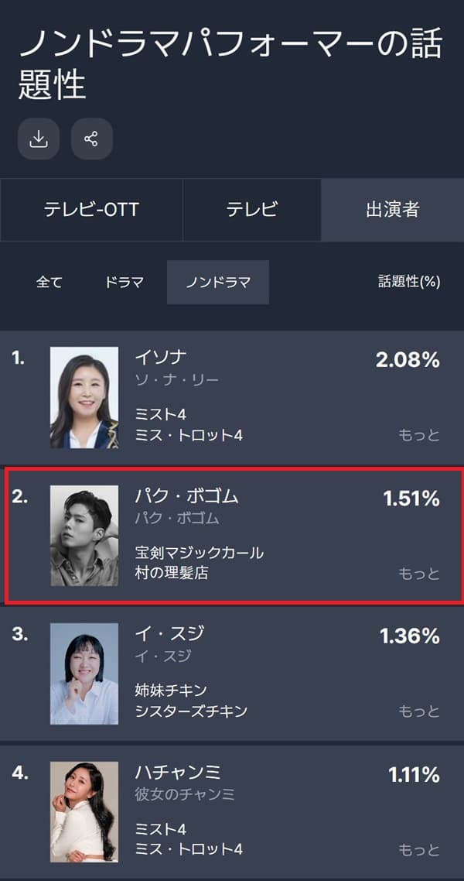
Task: Filter by ドラマ category
Action: (x=125, y=283)
